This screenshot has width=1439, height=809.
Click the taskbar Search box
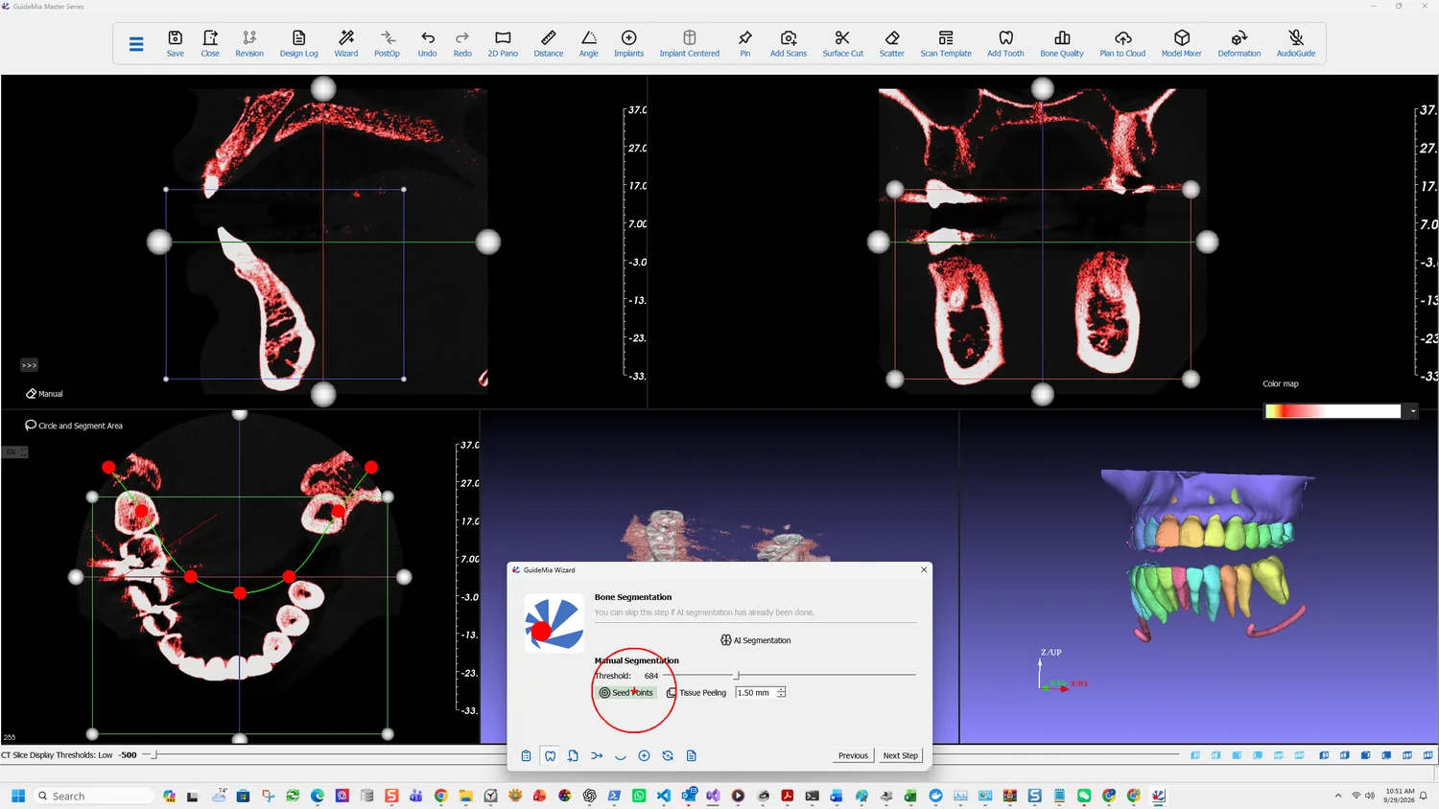tap(93, 796)
